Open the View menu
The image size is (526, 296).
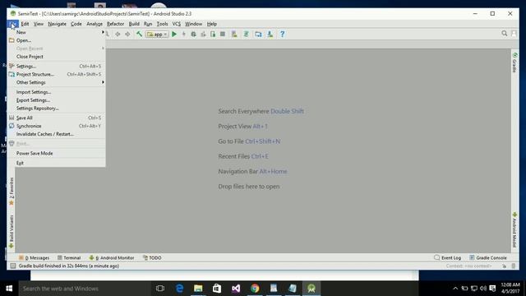[39, 24]
